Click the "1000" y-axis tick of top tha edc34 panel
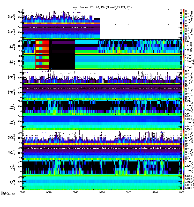194x207 pixels. coord(19,12)
